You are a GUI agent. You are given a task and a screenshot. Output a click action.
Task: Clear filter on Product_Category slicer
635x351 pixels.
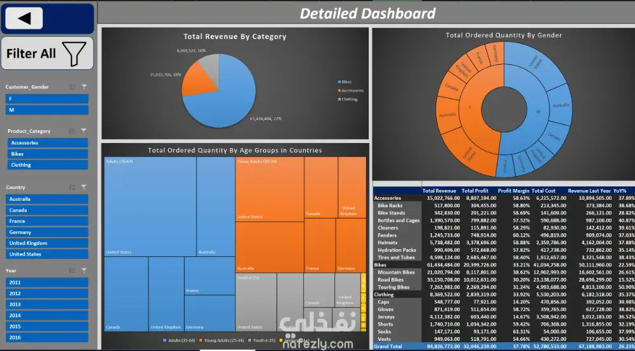point(84,130)
